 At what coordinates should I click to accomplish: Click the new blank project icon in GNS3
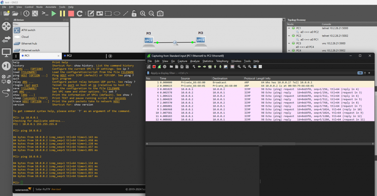[x=7, y=14]
